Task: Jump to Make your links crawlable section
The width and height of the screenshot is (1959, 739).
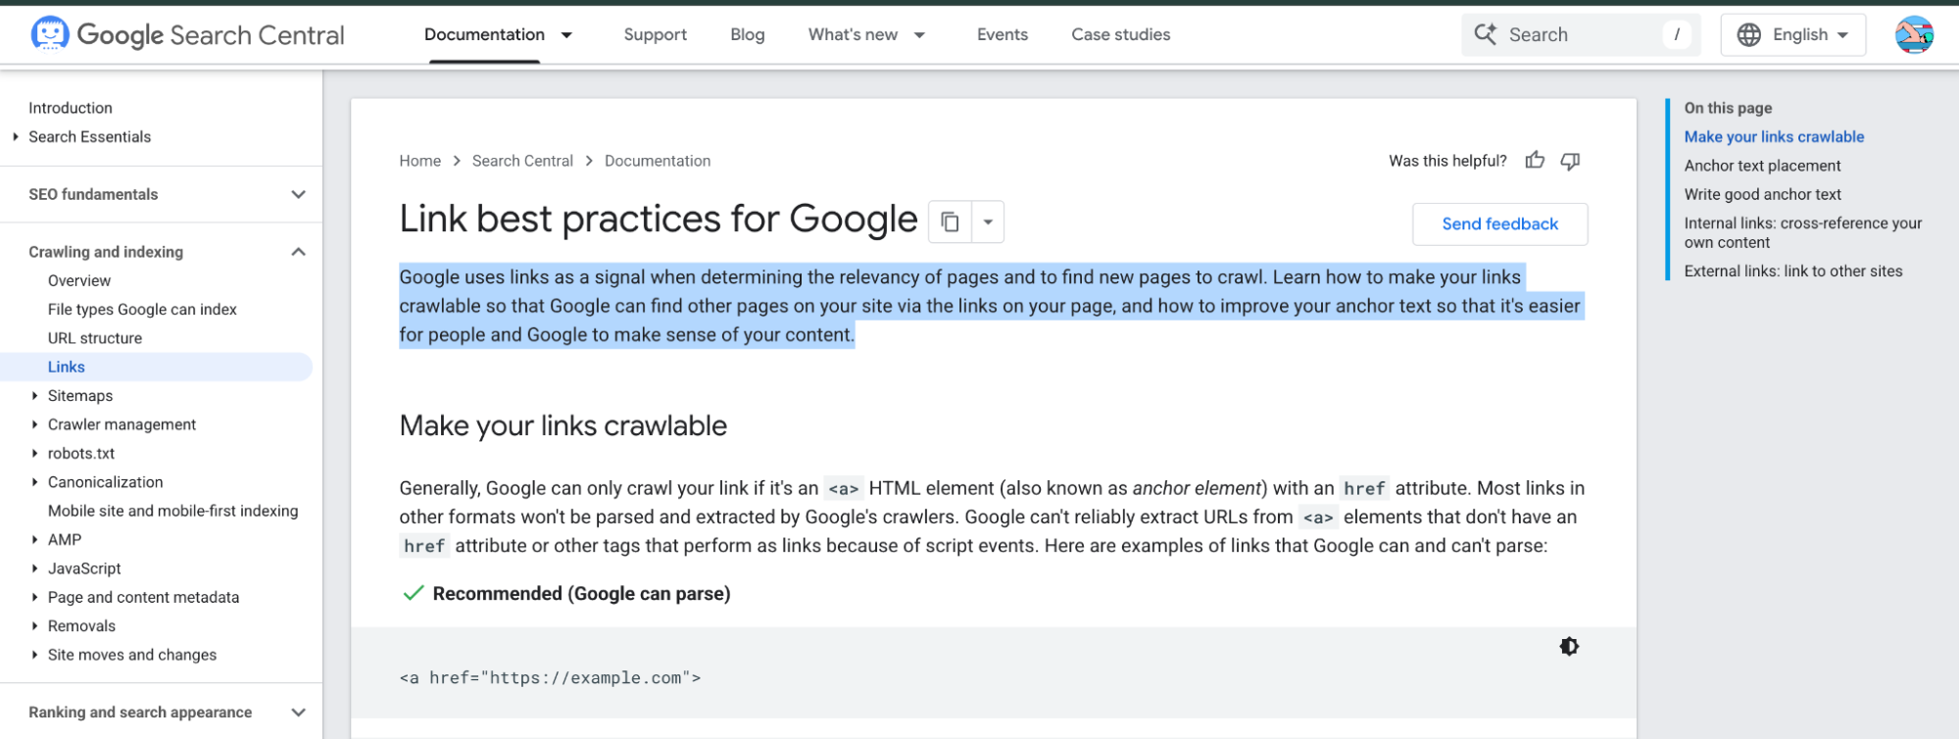Action: [1774, 137]
